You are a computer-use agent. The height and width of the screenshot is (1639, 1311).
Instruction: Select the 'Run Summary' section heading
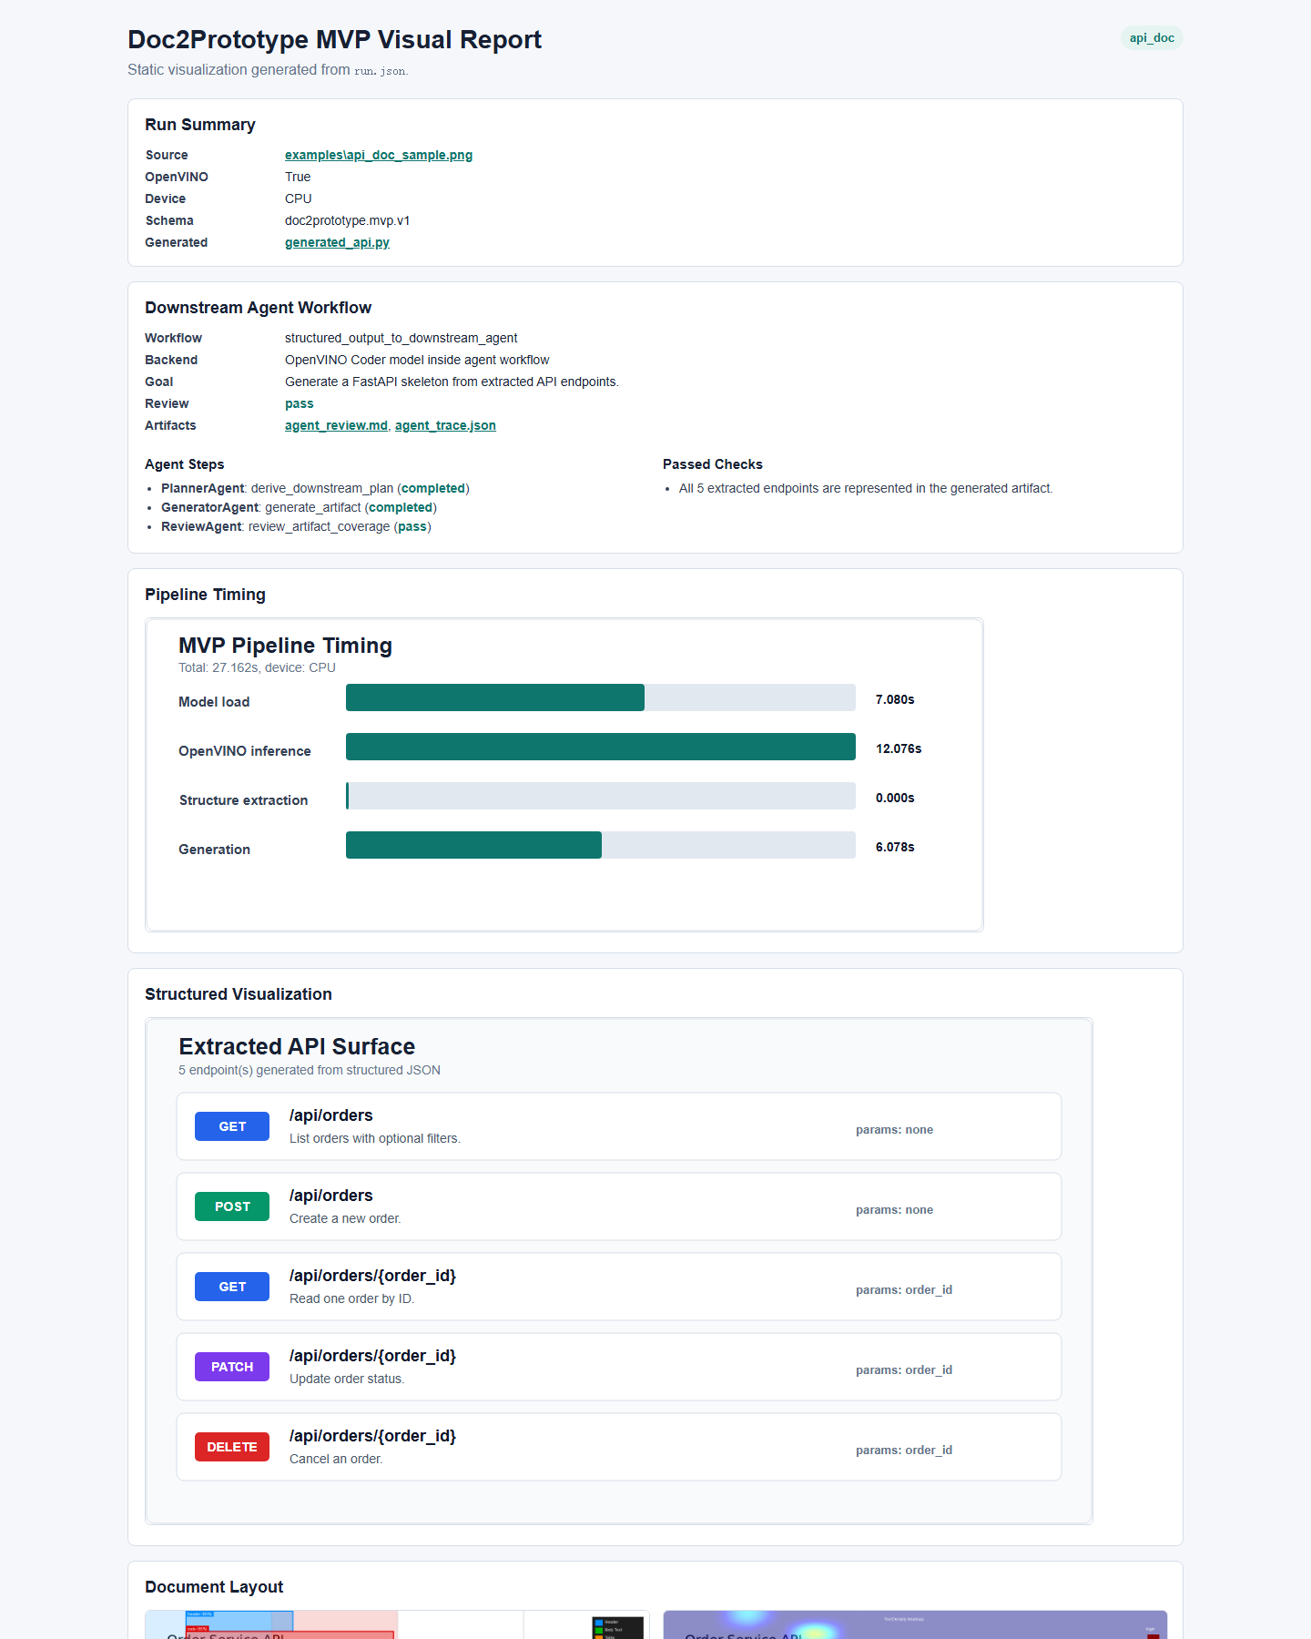pos(200,125)
